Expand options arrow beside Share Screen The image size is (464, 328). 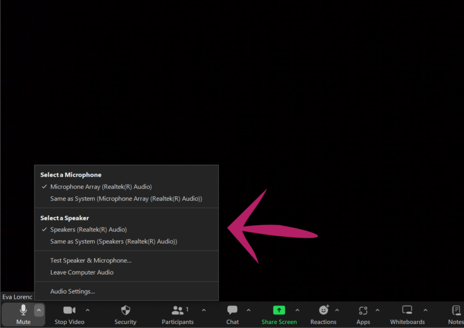297,310
